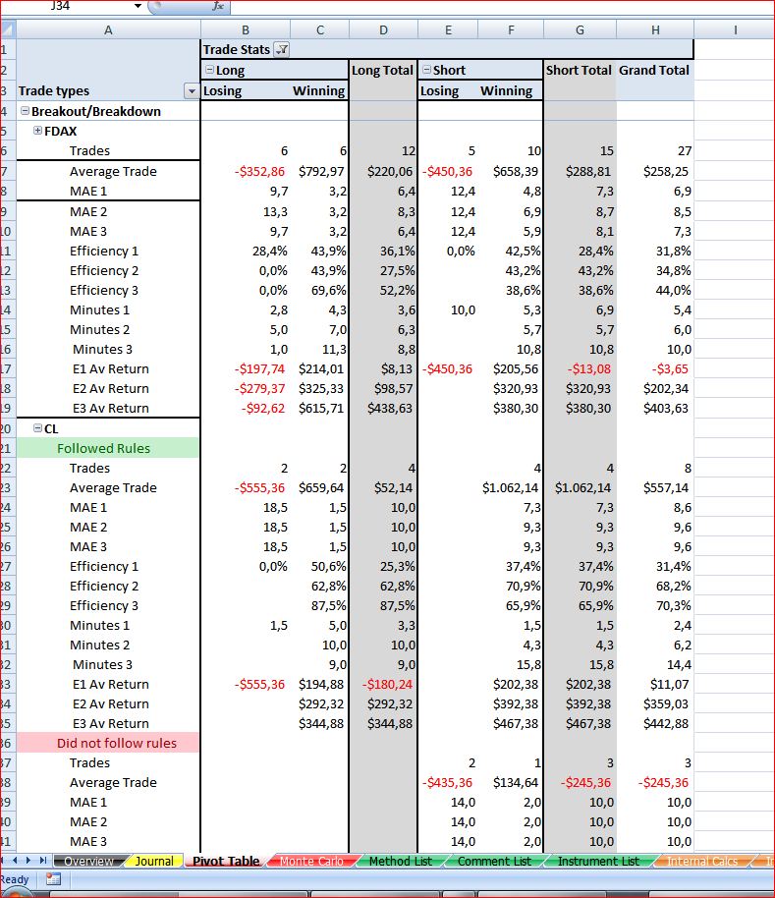
Task: Collapse the CL group
Action: coord(37,427)
